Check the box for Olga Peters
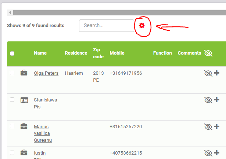The height and width of the screenshot is (159, 226). tap(12, 73)
